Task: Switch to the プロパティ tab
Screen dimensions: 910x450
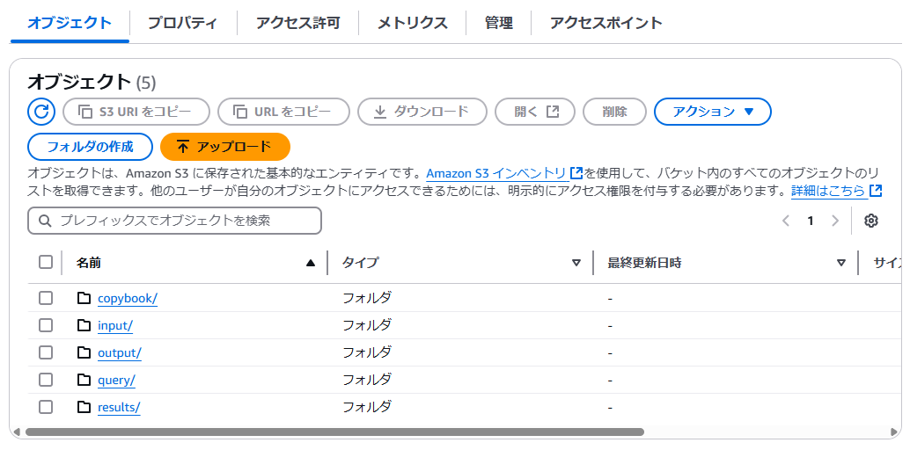Action: [x=182, y=23]
